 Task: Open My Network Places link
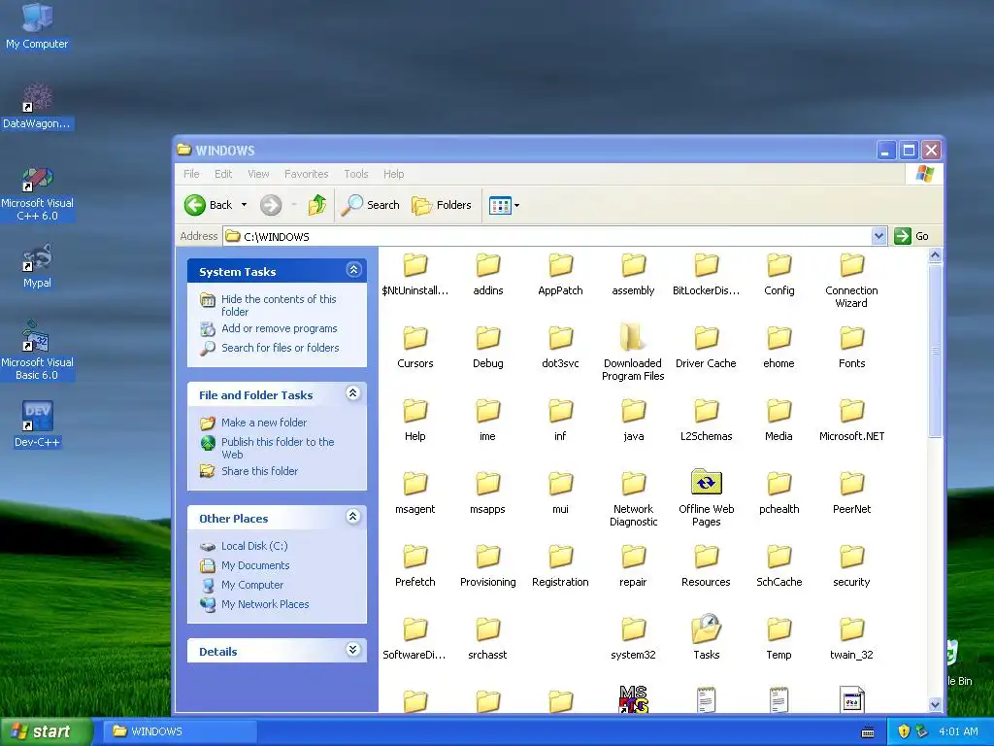point(265,604)
